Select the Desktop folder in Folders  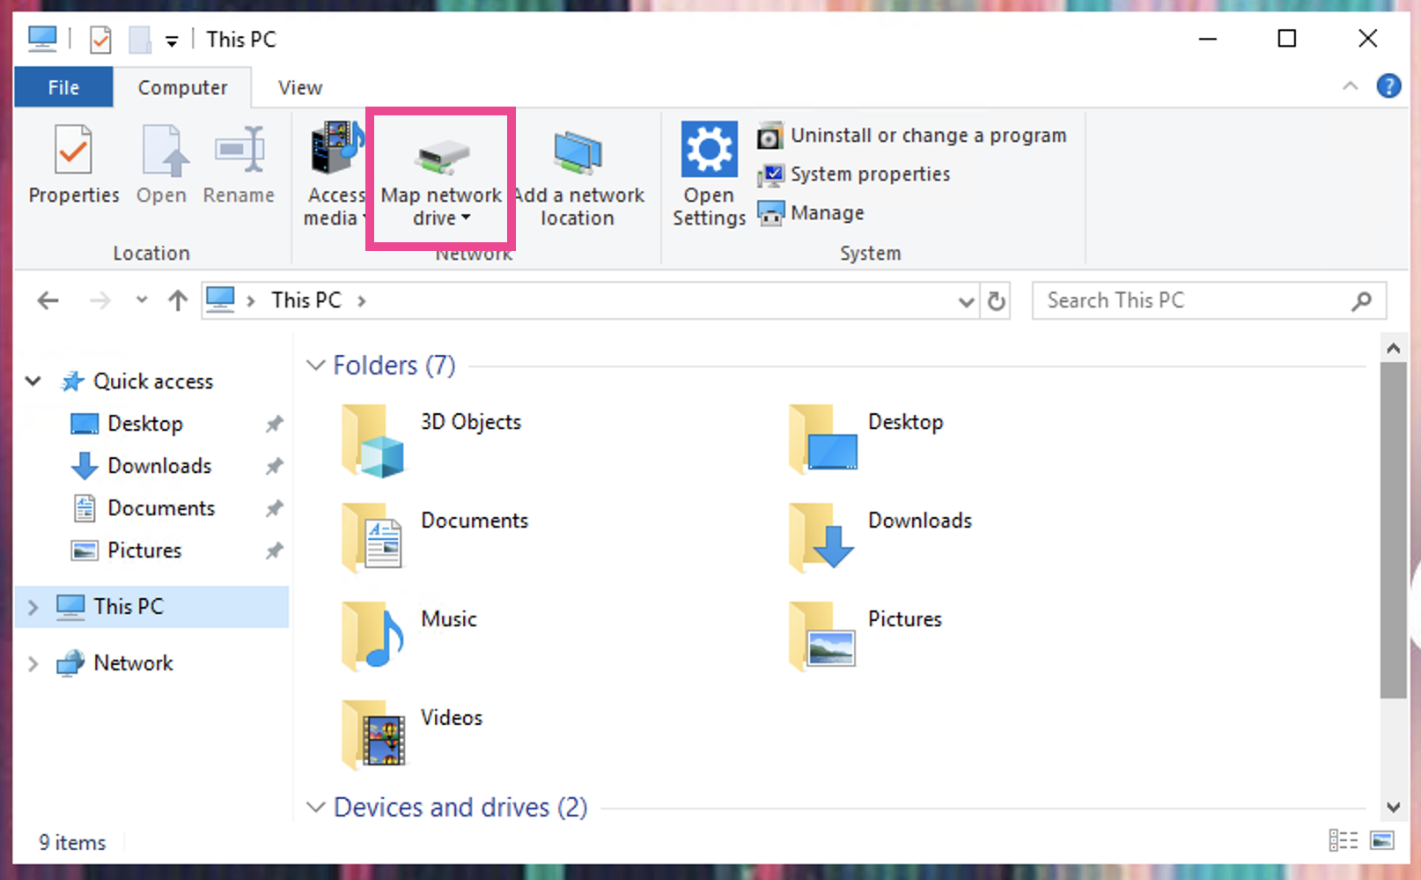click(x=867, y=440)
